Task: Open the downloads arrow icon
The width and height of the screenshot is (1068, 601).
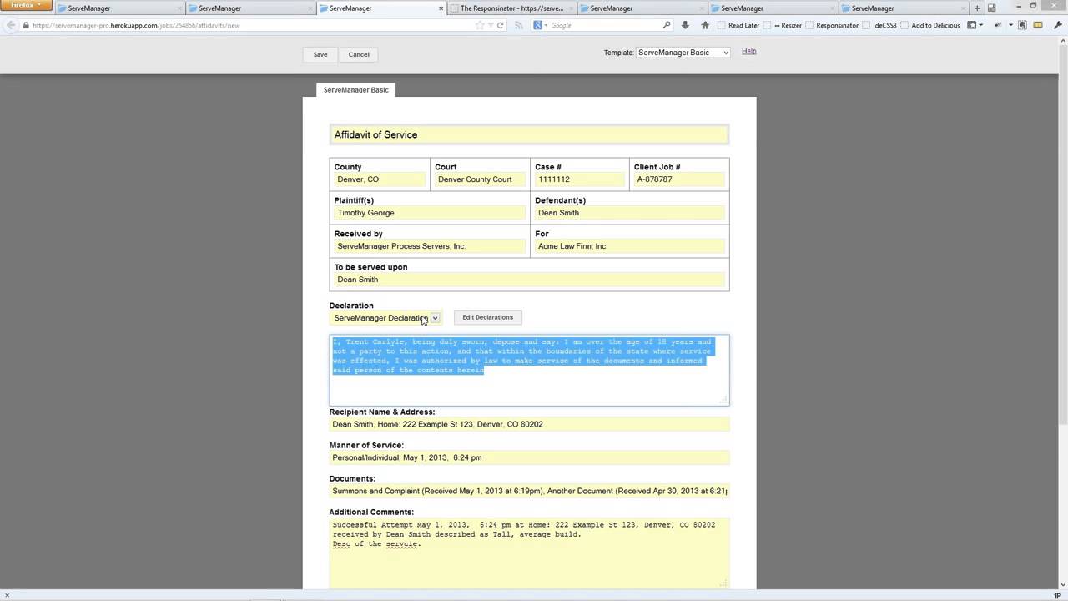Action: (x=685, y=25)
